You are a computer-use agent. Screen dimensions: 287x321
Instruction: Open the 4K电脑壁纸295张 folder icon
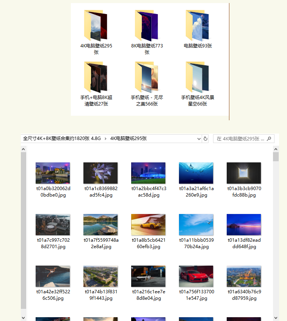click(96, 25)
